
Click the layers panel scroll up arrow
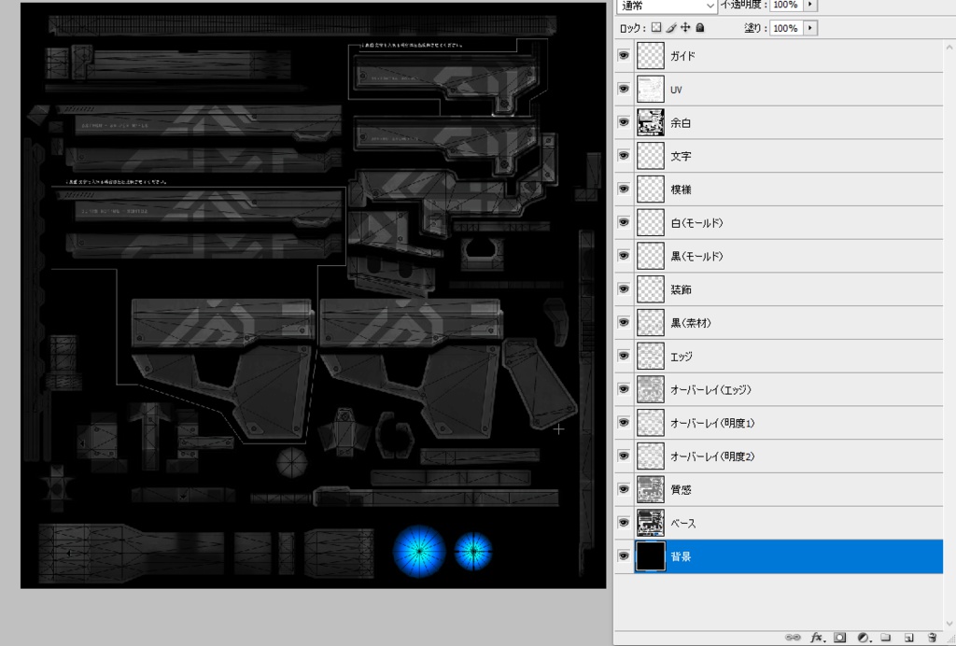(x=949, y=47)
